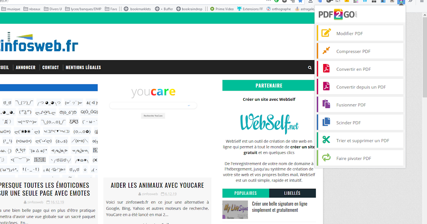Go to CONTACT in site navigation
The width and height of the screenshot is (427, 224).
(51, 67)
